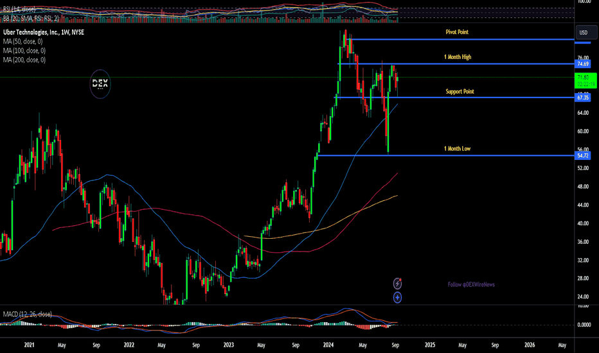Select the MA (50, close, 0) indicator label
This screenshot has height=353, width=599.
coord(23,41)
